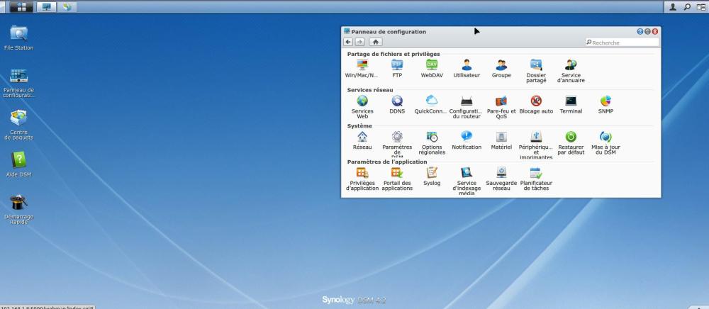Open Win/Mac/NFS file sharing settings
709x309 pixels.
(x=362, y=69)
